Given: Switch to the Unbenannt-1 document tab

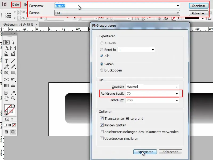Looking at the screenshot, I should coord(18,25).
